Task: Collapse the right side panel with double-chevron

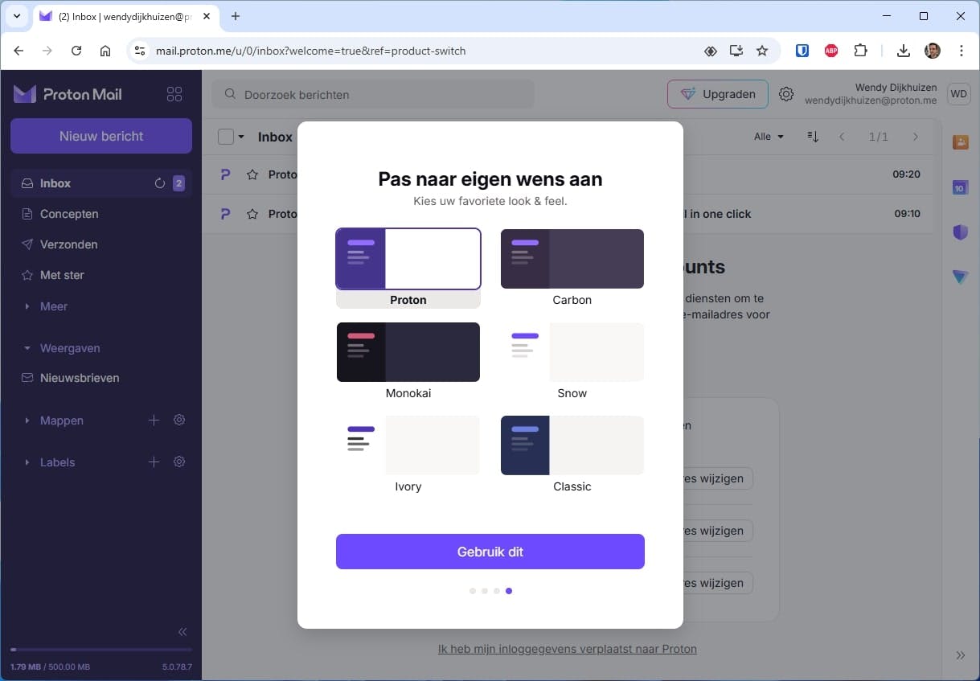Action: coord(960,654)
